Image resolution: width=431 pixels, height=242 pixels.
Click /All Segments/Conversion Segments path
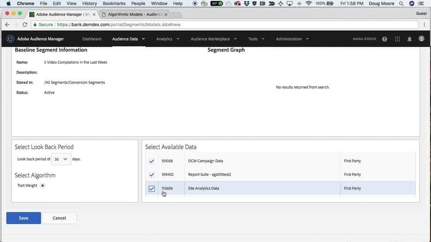click(x=75, y=83)
